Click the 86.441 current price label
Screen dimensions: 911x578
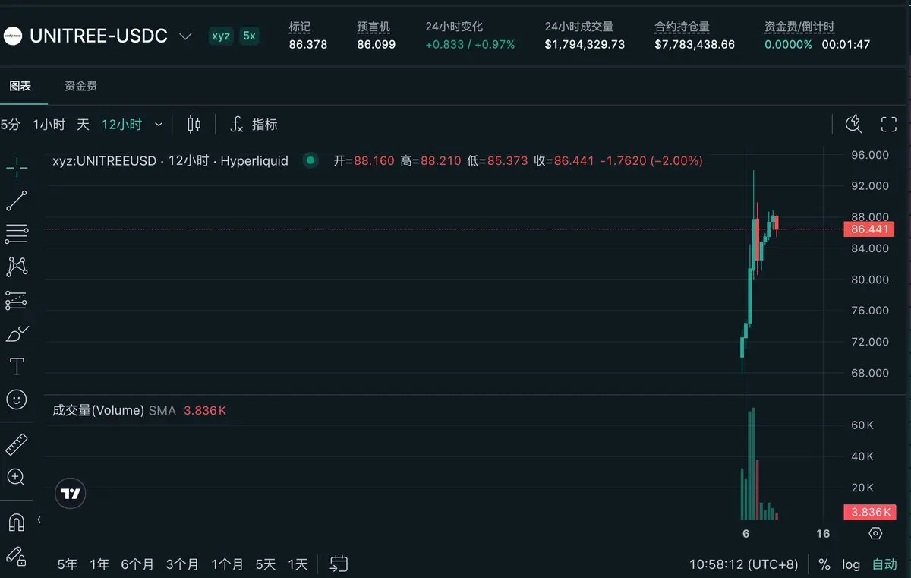coord(869,229)
